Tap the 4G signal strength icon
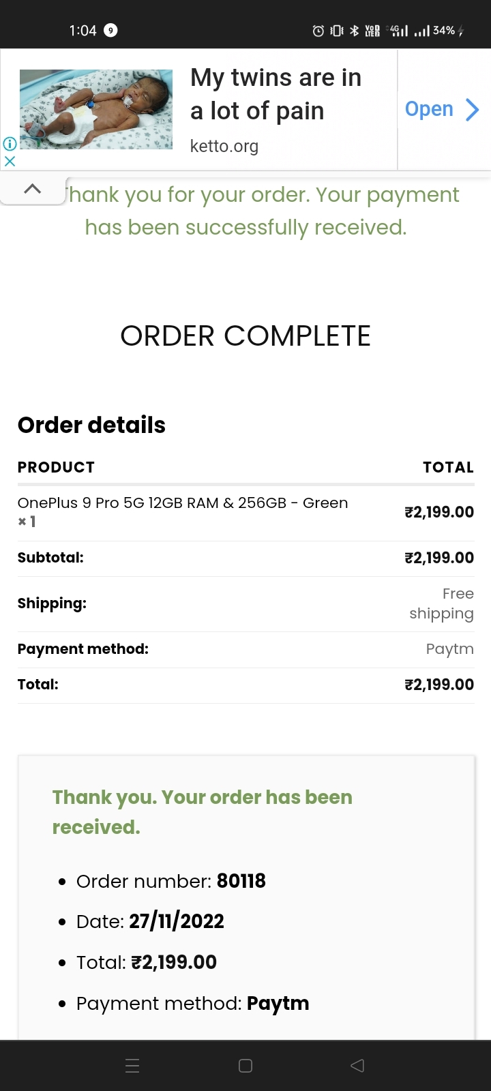Image resolution: width=491 pixels, height=1091 pixels. coord(398,31)
